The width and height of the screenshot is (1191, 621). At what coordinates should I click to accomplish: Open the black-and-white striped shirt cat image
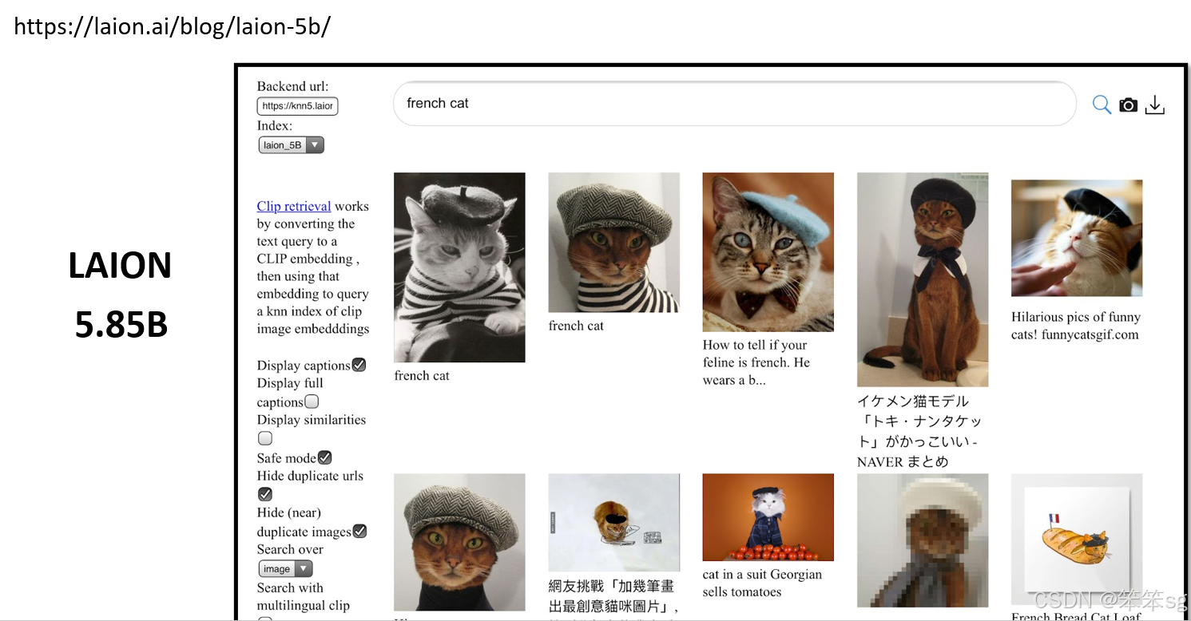coord(459,267)
